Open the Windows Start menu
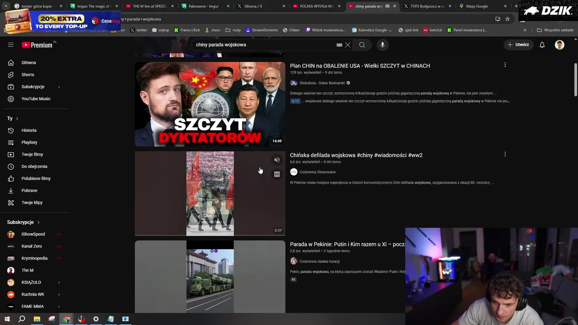 pos(7,319)
